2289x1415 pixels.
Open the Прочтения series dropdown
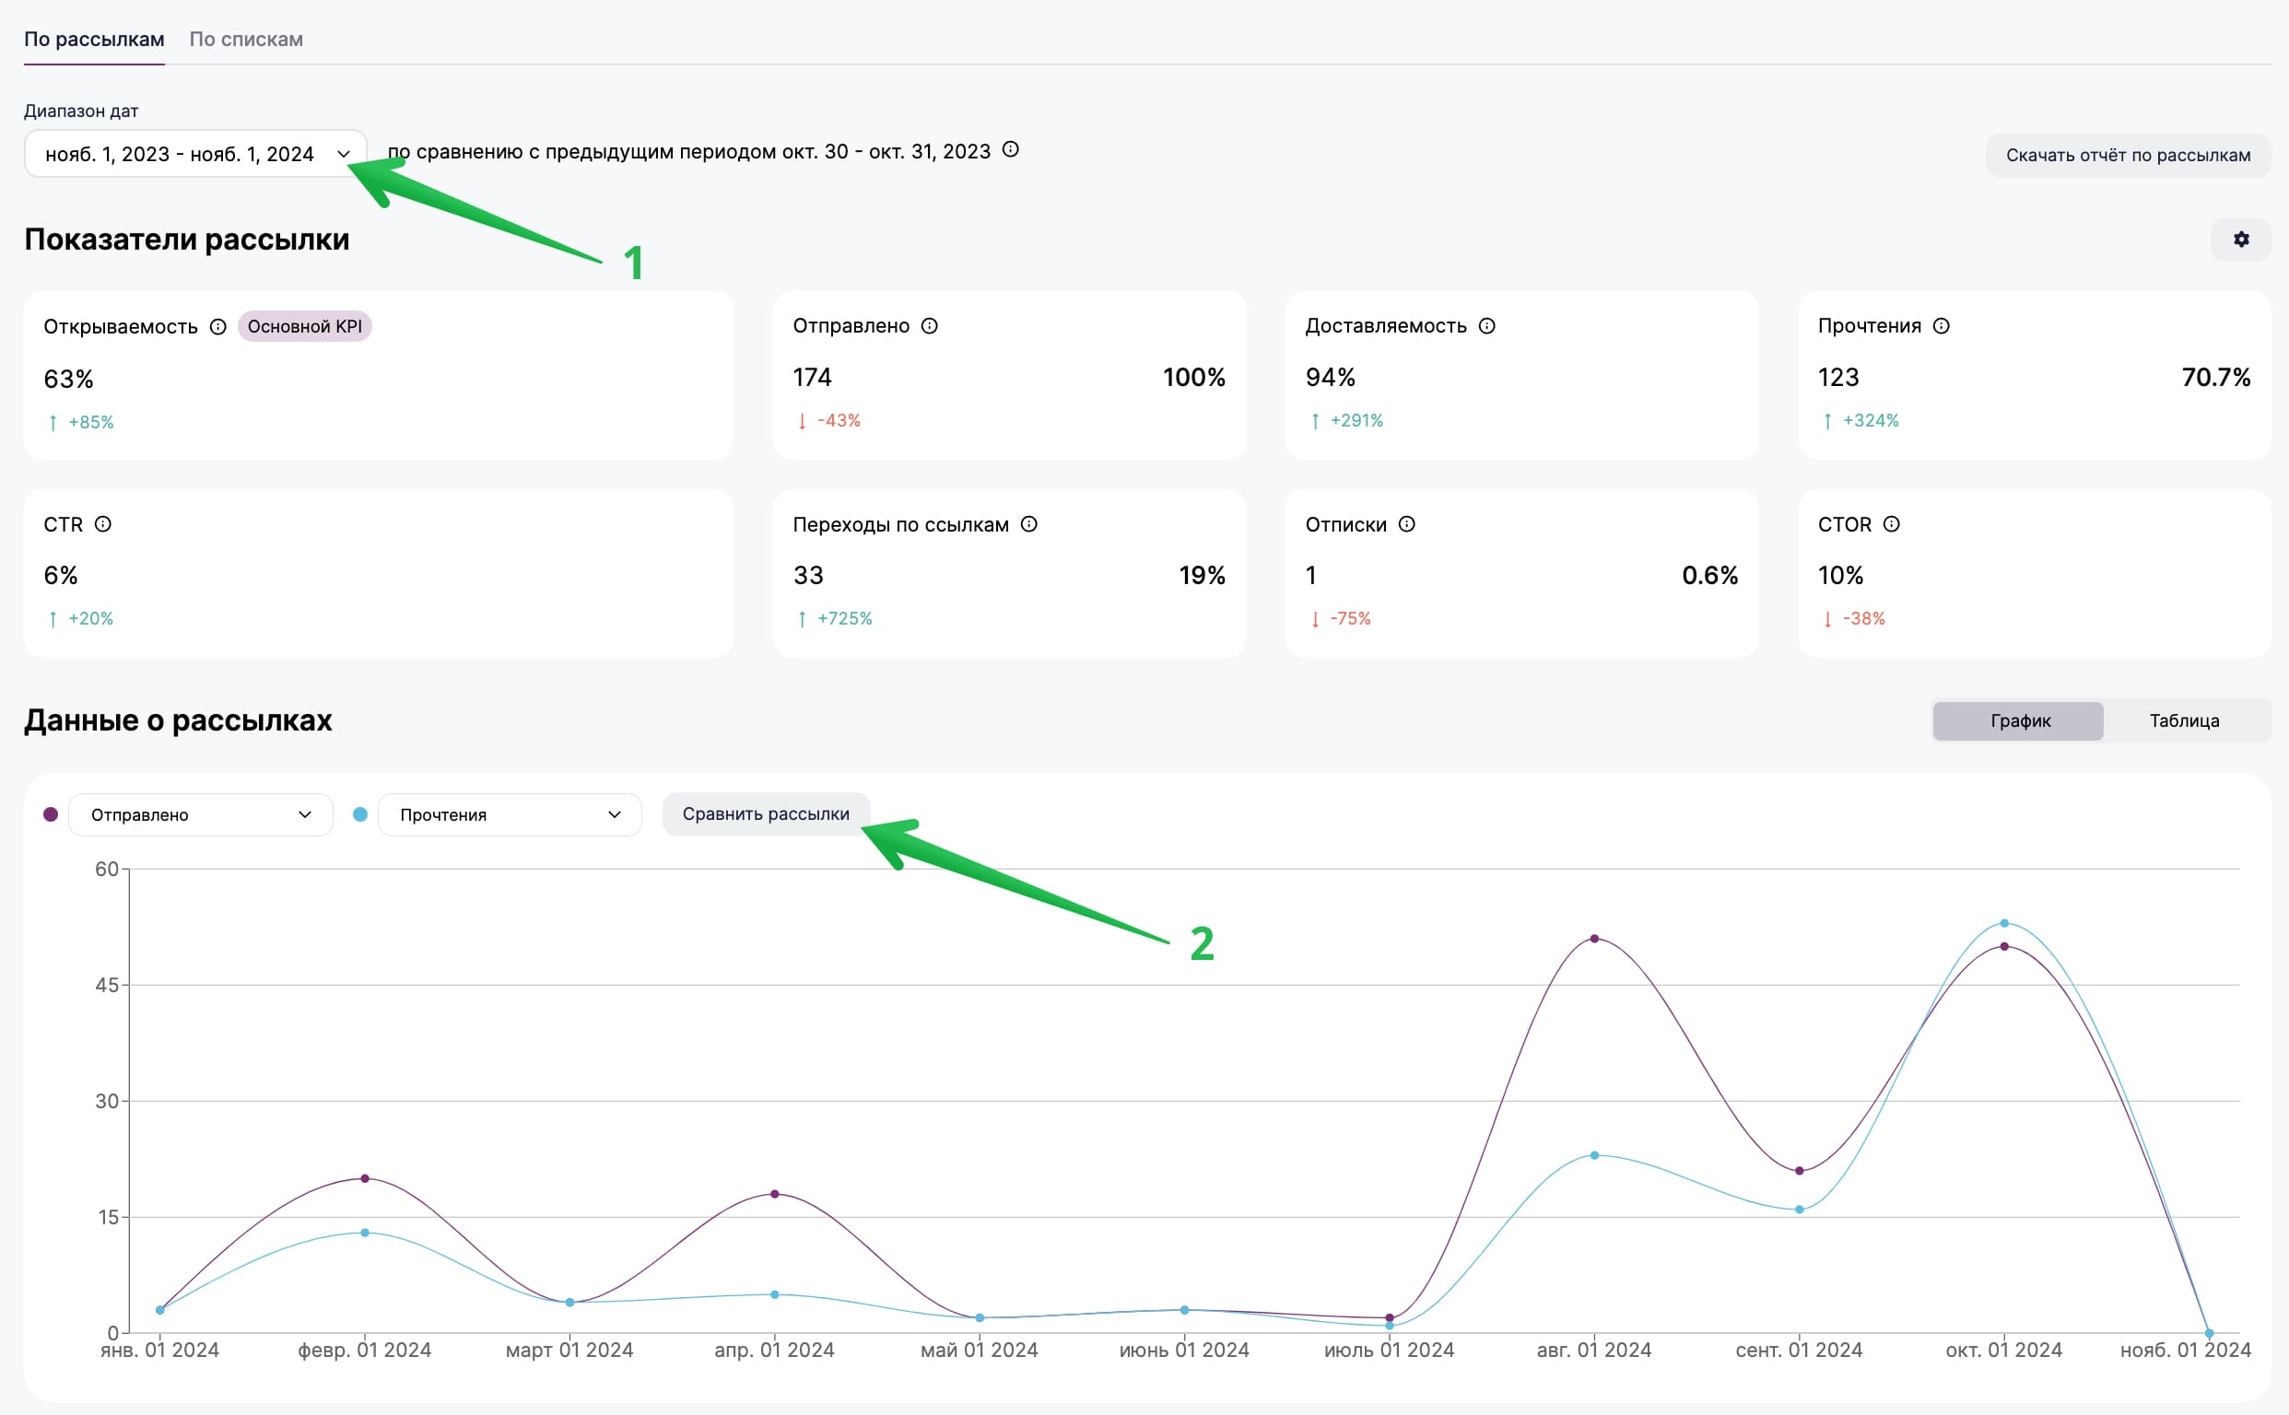pos(510,815)
